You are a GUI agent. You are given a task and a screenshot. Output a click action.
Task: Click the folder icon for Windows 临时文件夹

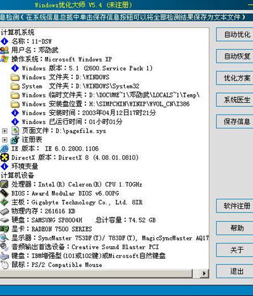click(x=15, y=95)
